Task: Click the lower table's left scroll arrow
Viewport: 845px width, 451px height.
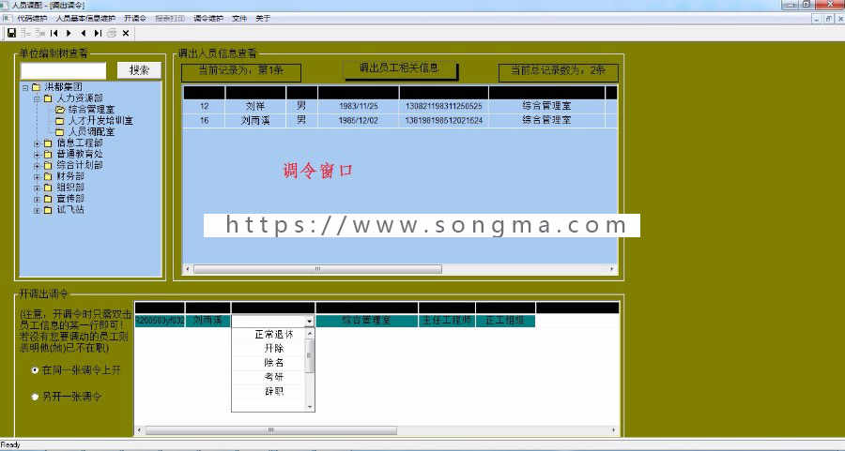Action: [140, 430]
